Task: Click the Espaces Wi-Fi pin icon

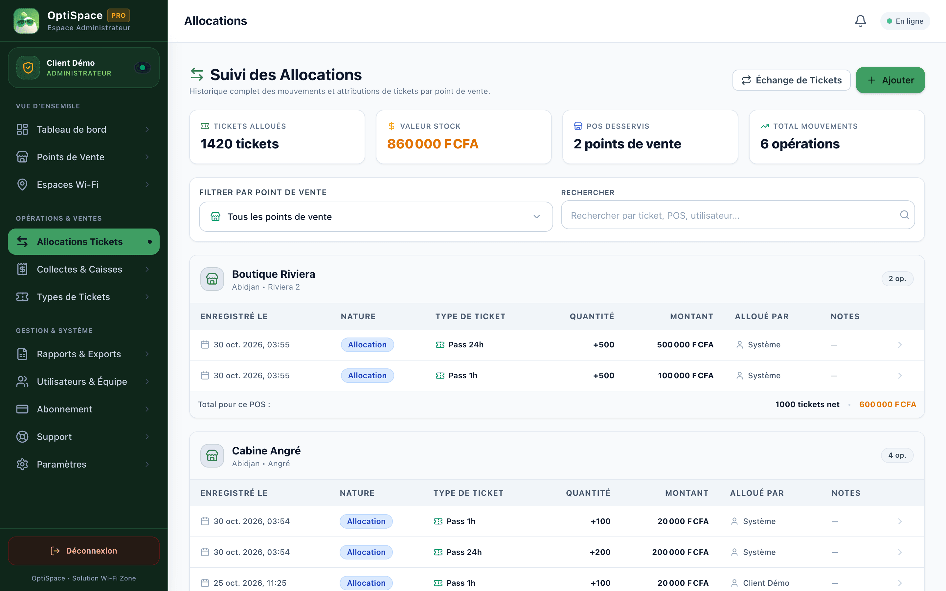Action: coord(22,185)
